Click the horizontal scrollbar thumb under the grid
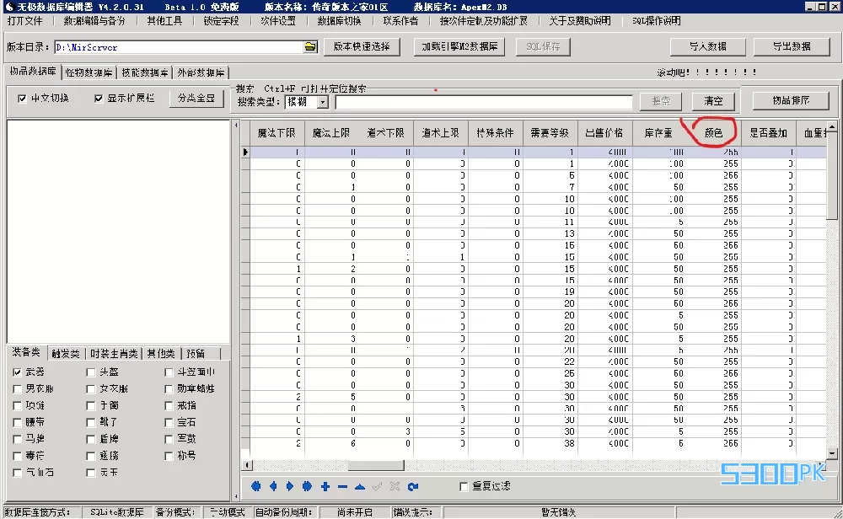The image size is (843, 519). 376,465
